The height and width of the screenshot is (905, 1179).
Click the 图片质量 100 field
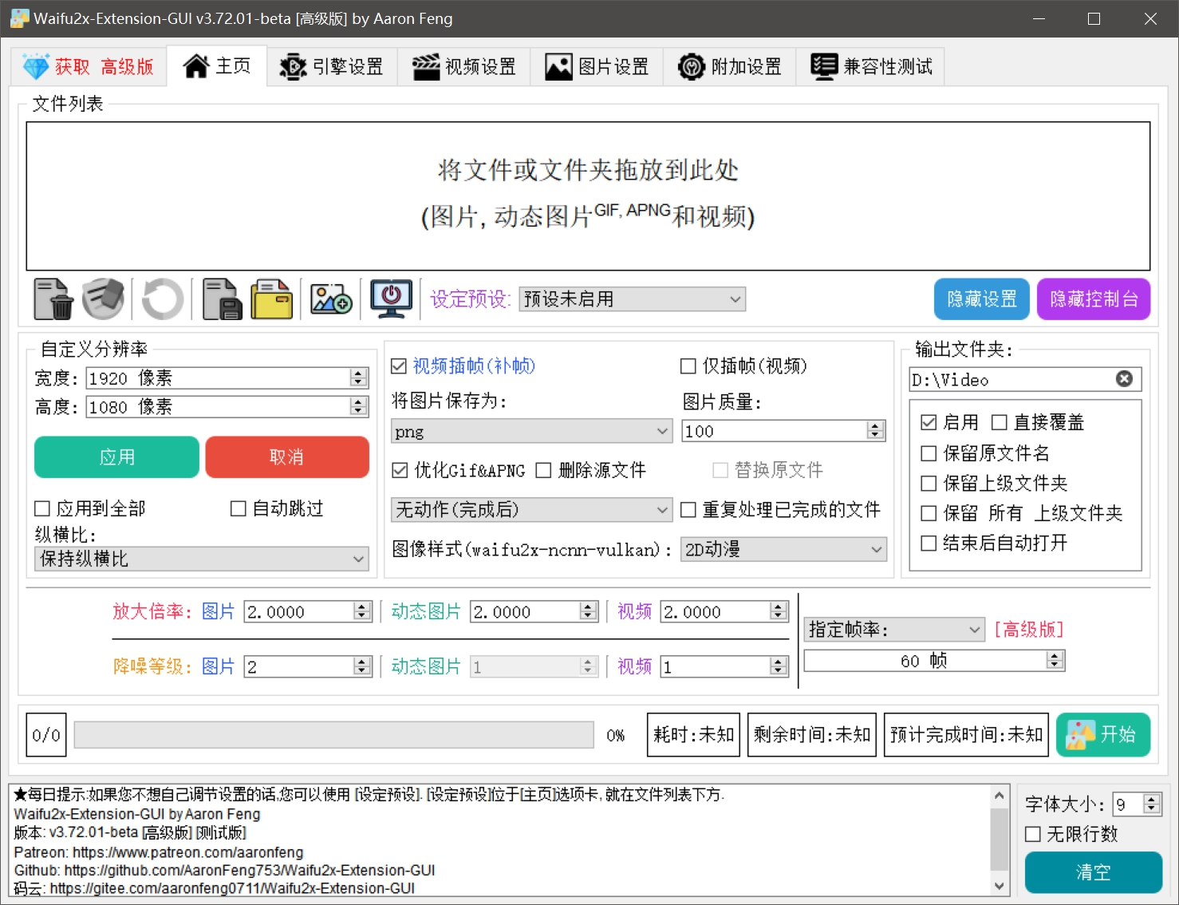pyautogui.click(x=783, y=431)
